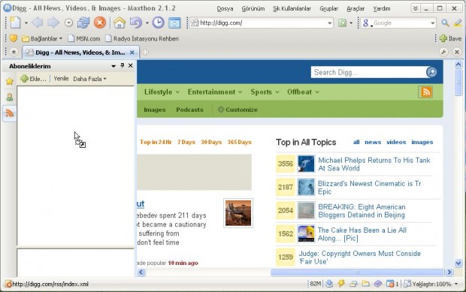
Task: Click the yellow folder icon in status bar
Action: point(365,284)
